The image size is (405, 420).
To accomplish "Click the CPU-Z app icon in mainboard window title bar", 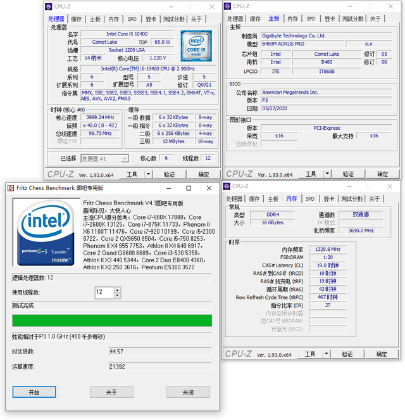I will [x=227, y=6].
